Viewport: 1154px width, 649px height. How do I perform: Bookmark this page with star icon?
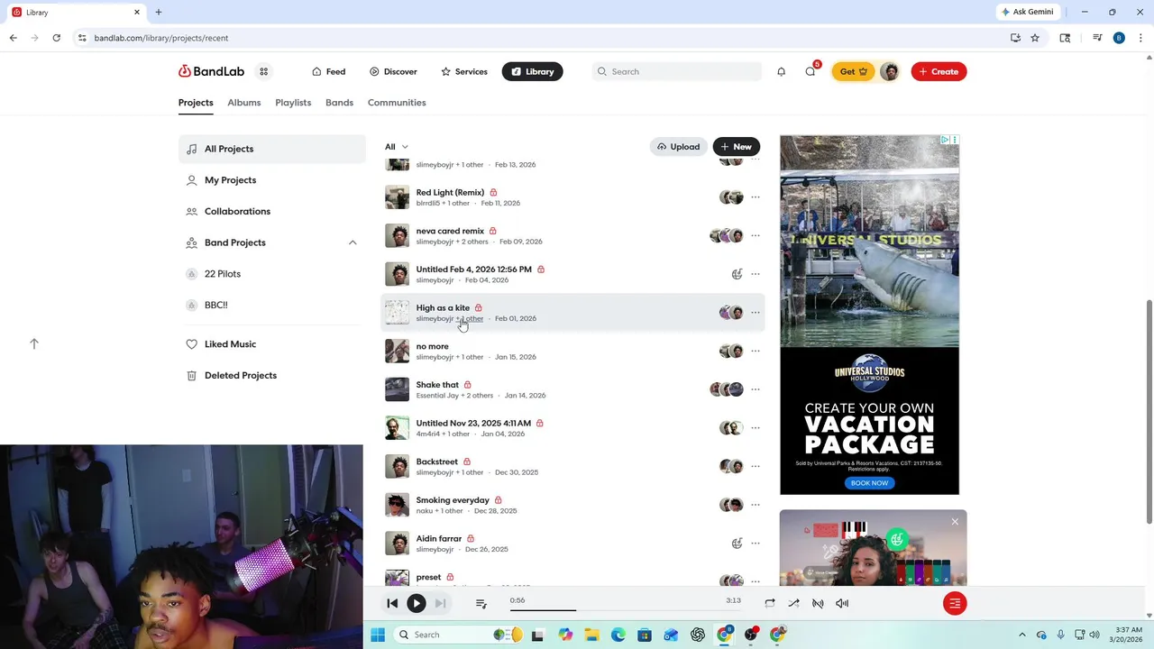pos(1035,38)
